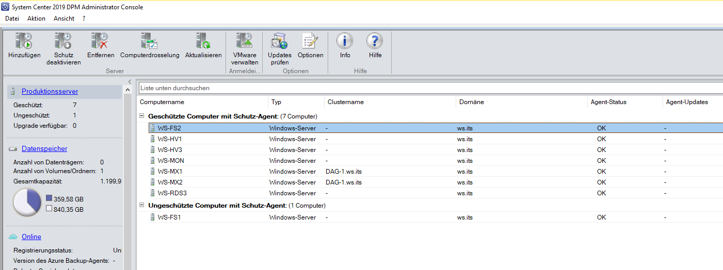Click the Aktualisieren toolbar icon
Image resolution: width=723 pixels, height=270 pixels.
coord(203,41)
